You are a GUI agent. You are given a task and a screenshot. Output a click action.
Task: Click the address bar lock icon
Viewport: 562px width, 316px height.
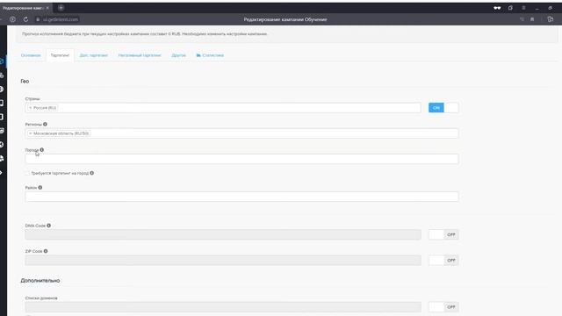coord(38,19)
